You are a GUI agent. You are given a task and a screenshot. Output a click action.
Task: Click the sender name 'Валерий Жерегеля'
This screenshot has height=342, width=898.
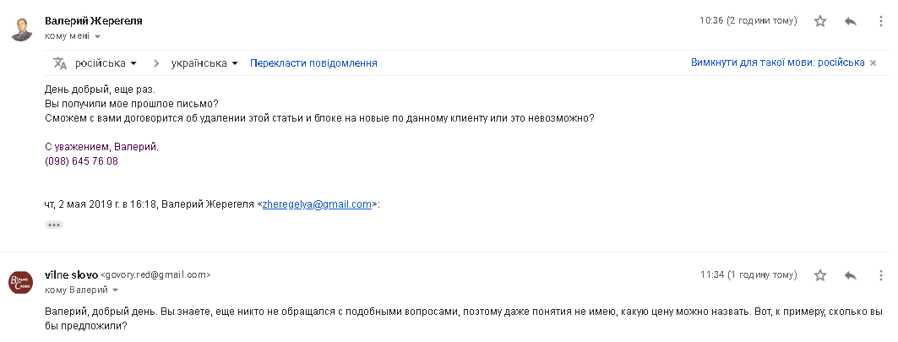click(x=93, y=22)
